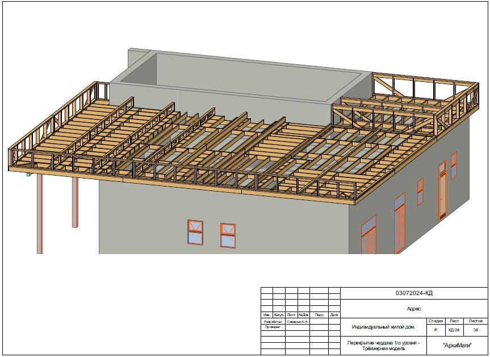Select the "Адрес:" field text

pyautogui.click(x=414, y=309)
